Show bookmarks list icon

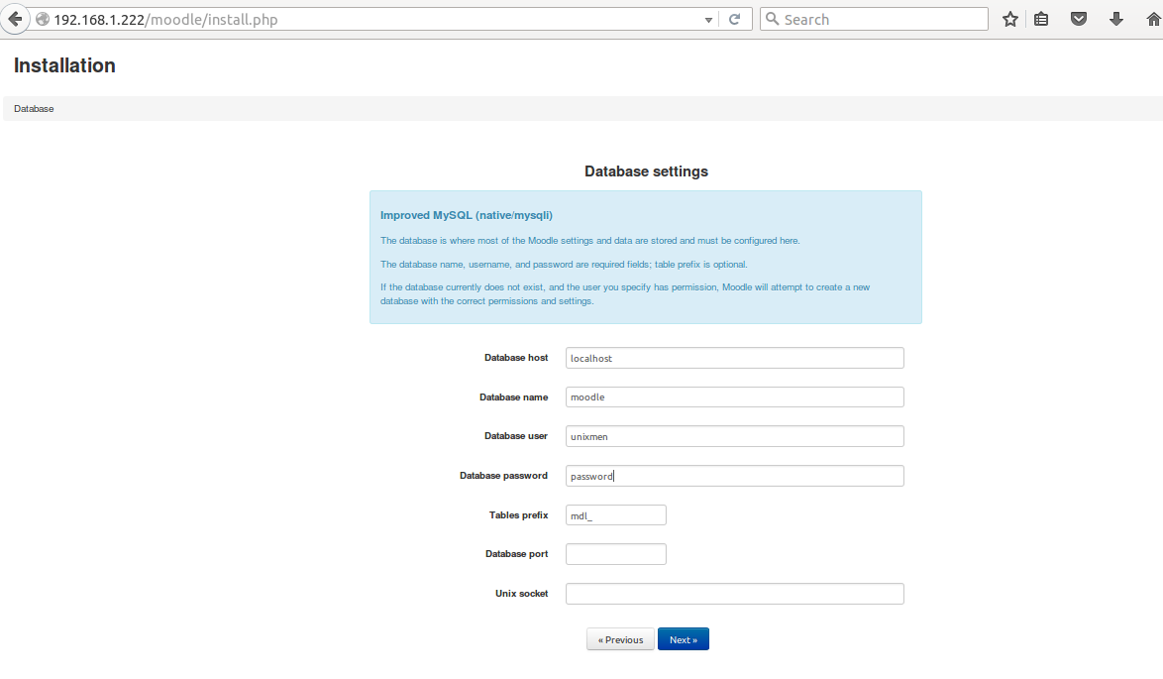point(1041,19)
